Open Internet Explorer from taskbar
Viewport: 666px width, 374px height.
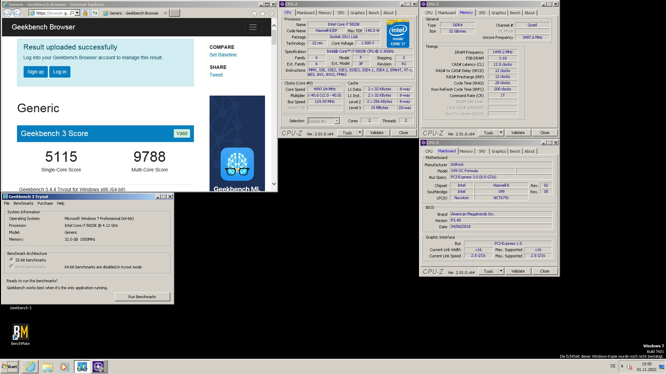coord(31,366)
